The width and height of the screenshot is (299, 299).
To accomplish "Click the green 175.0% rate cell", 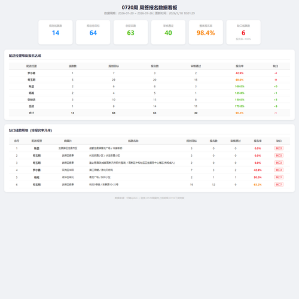I will click(240, 106).
